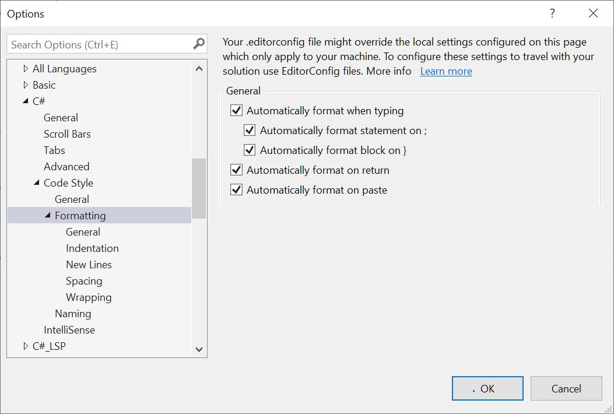Confirm settings with OK button
The height and width of the screenshot is (414, 614).
[487, 388]
